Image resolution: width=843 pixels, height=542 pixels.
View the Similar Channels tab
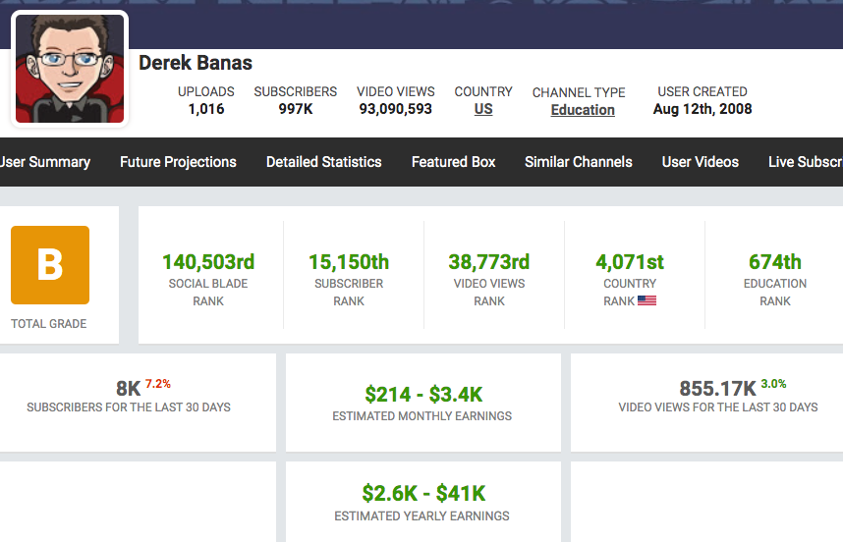[579, 162]
